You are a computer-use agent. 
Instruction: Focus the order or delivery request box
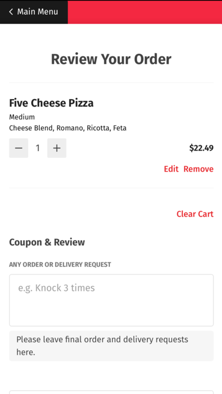(112, 300)
